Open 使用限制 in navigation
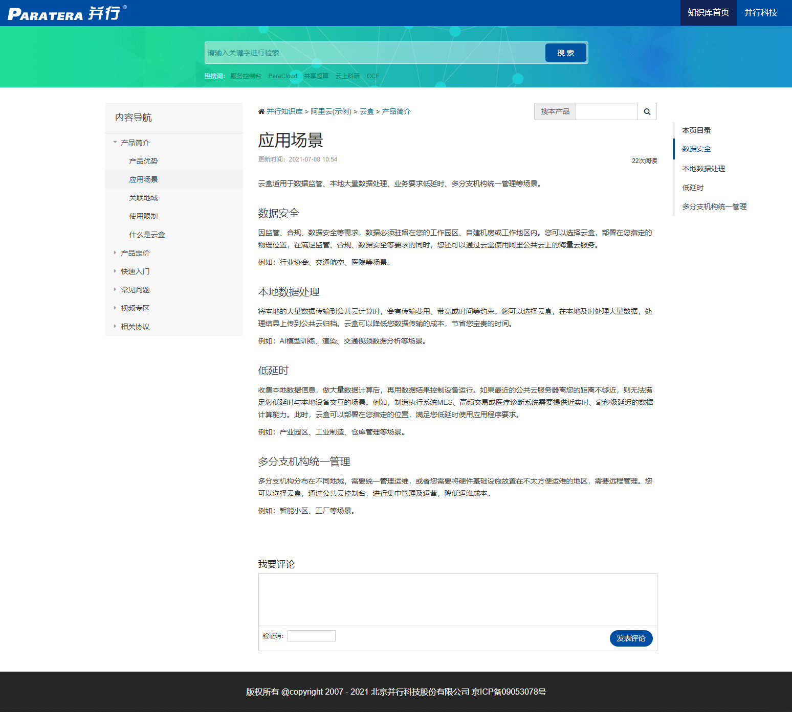The width and height of the screenshot is (792, 712). click(143, 216)
